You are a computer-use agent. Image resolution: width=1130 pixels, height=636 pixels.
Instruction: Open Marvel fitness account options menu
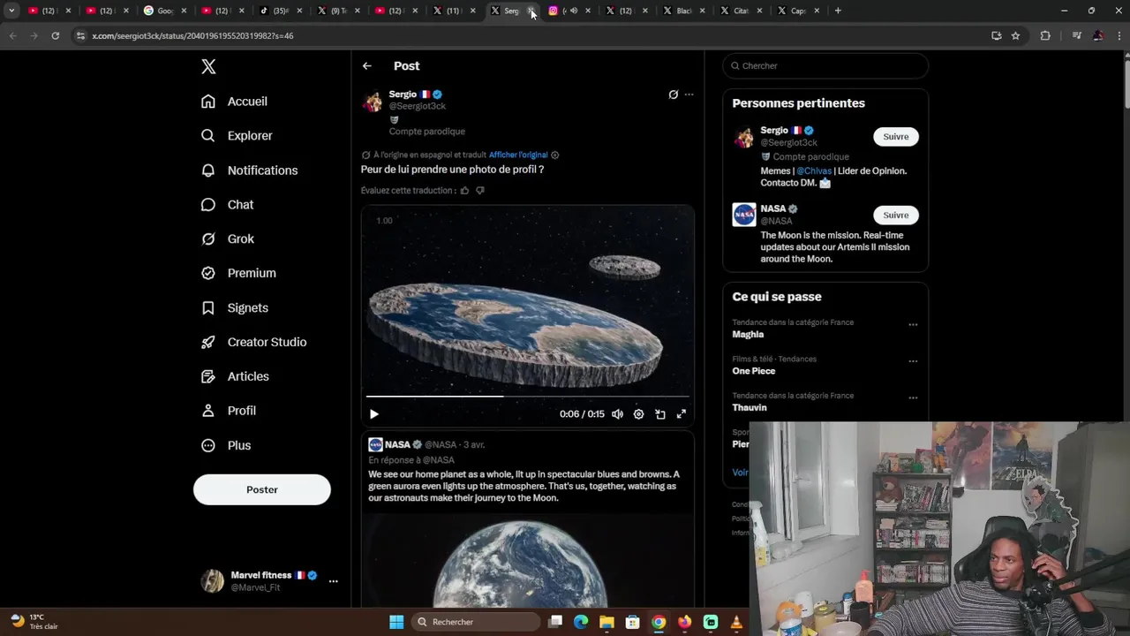tap(333, 581)
